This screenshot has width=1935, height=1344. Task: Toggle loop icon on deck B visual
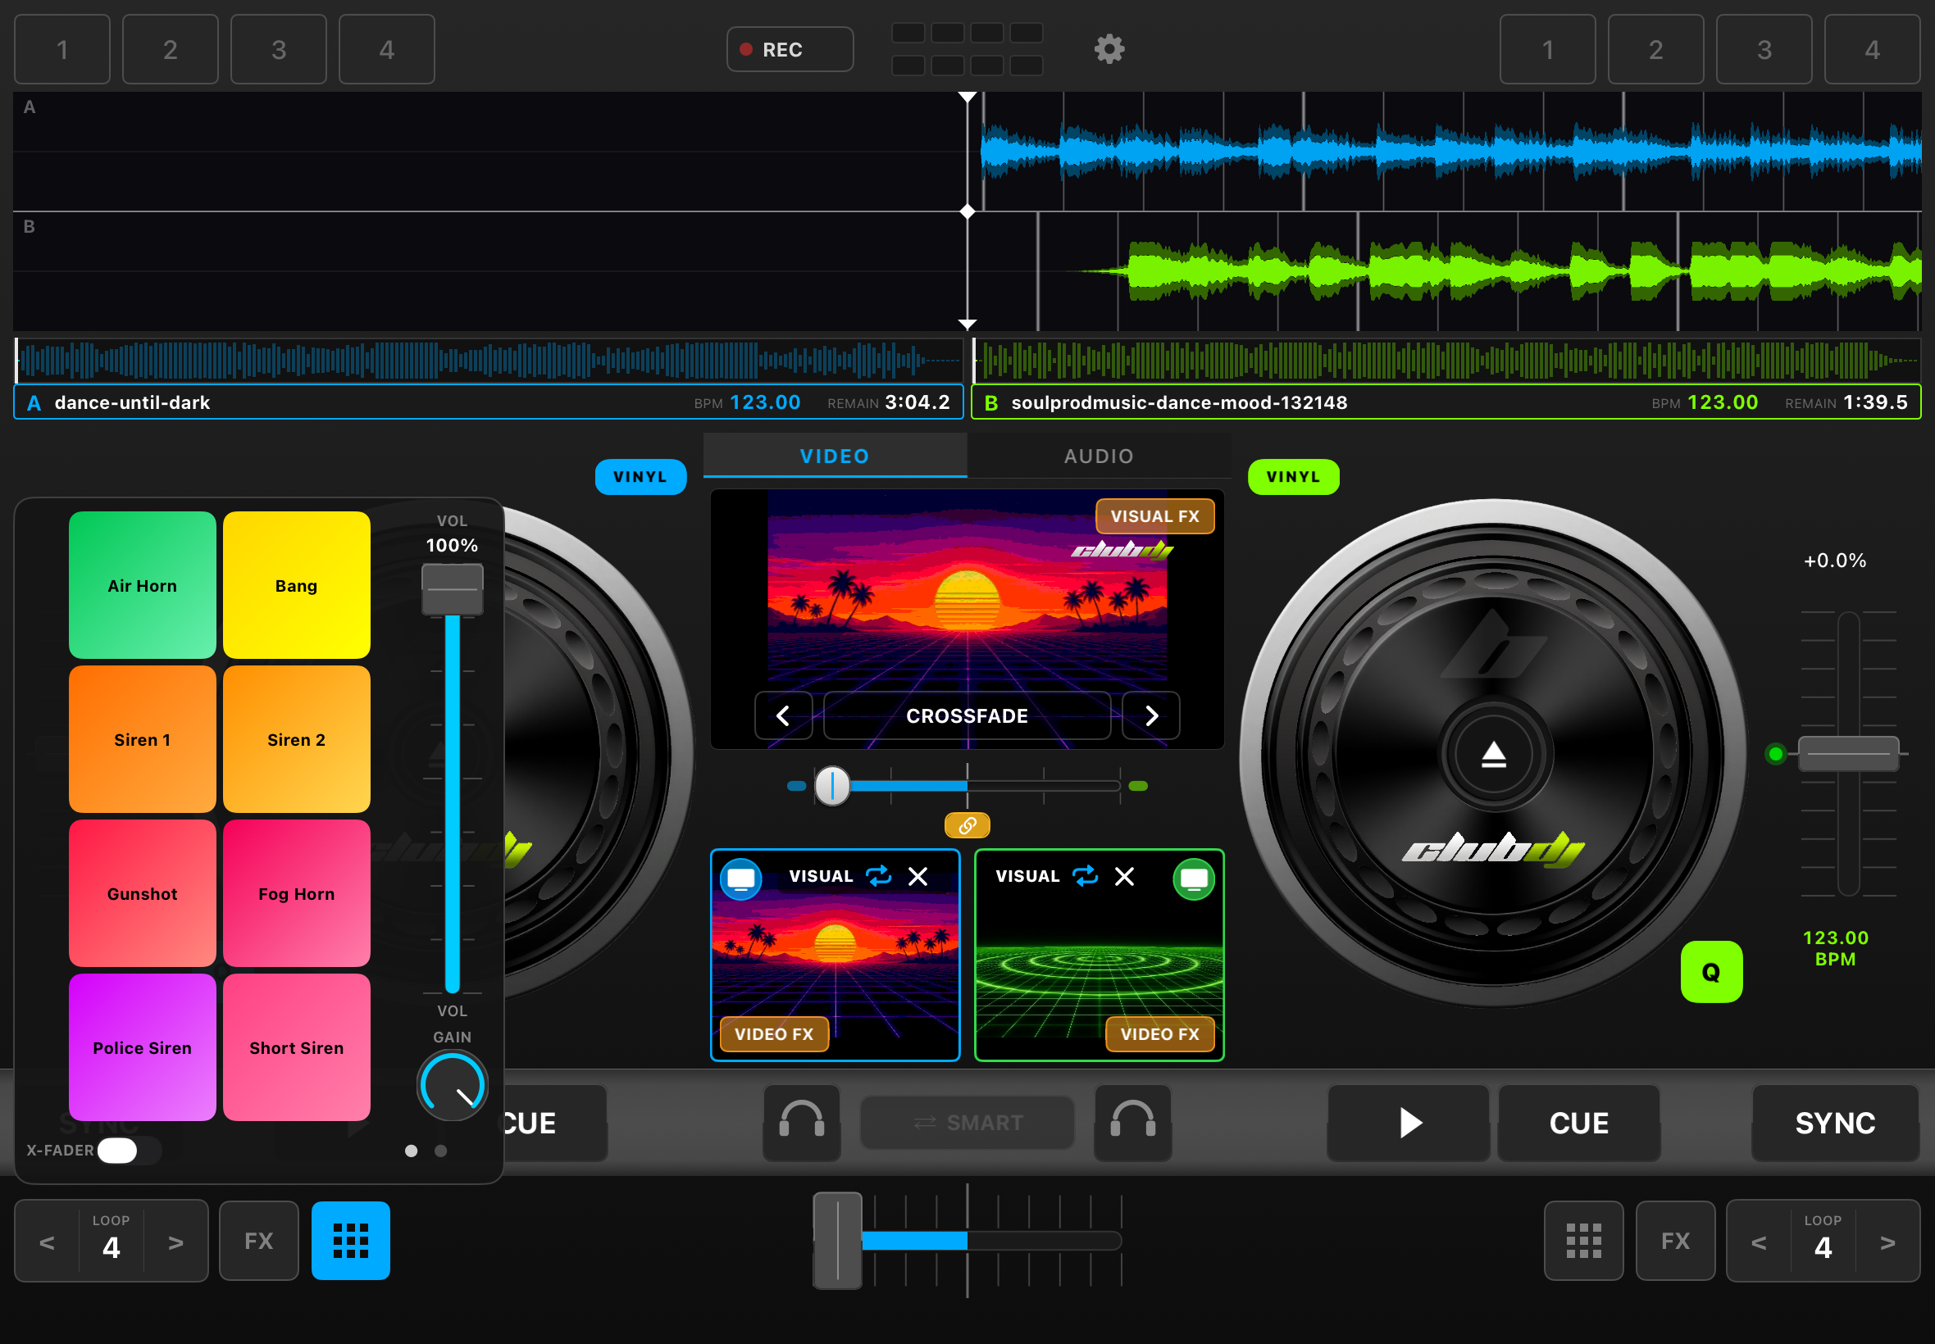click(1085, 877)
